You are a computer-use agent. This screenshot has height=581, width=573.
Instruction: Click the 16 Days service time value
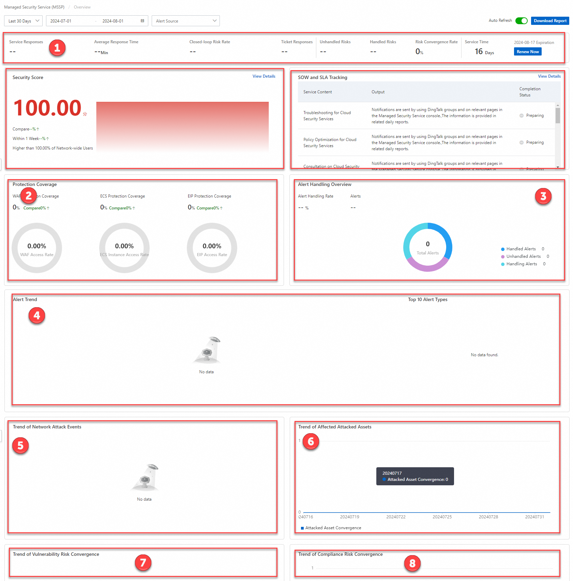[484, 52]
